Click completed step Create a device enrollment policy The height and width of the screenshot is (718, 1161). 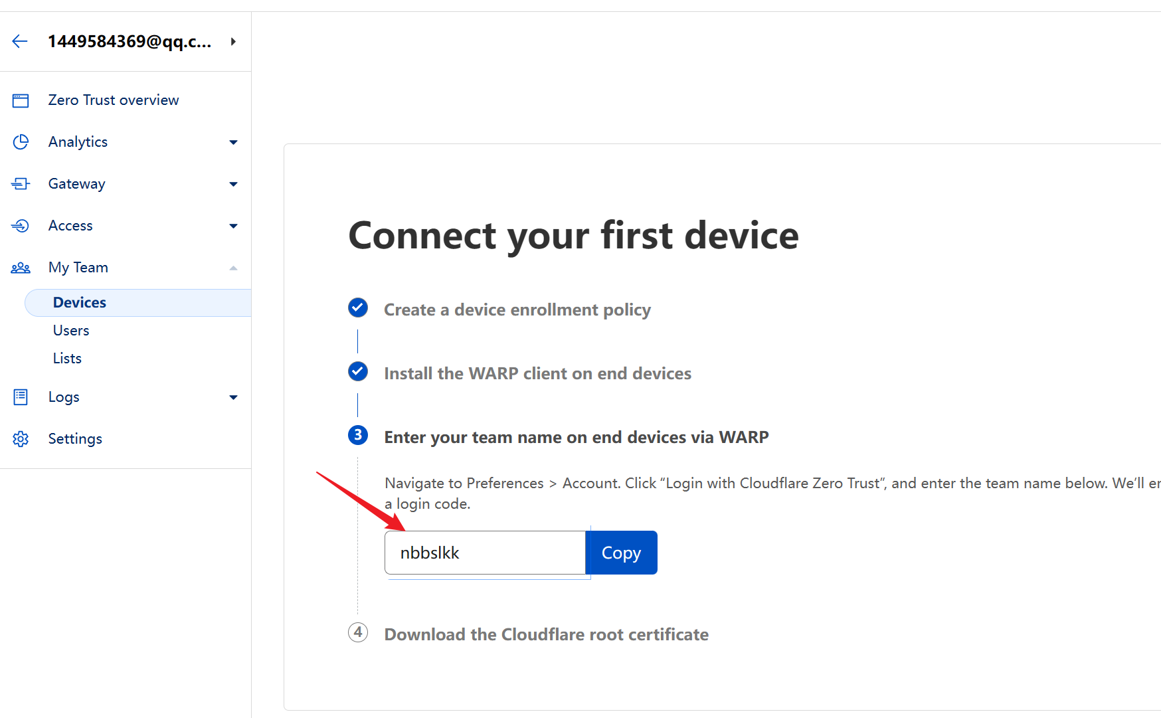point(517,310)
